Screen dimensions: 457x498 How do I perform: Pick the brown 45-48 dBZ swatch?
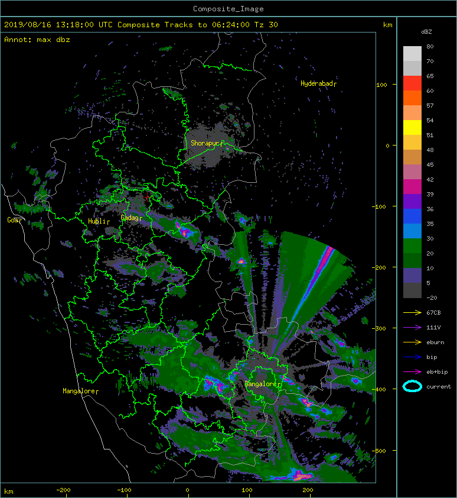[412, 157]
